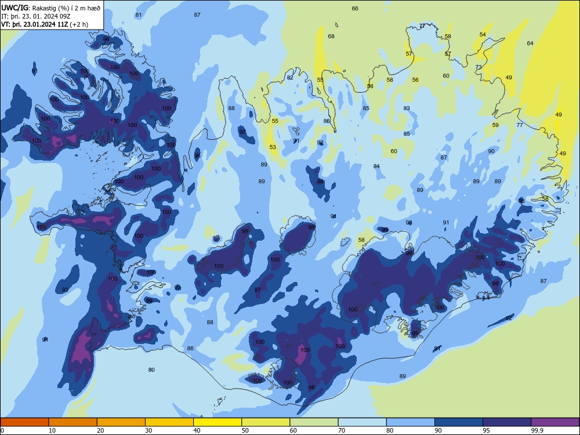Click the humidity value '68' on the map
Image resolution: width=580 pixels, height=435 pixels.
click(x=331, y=36)
